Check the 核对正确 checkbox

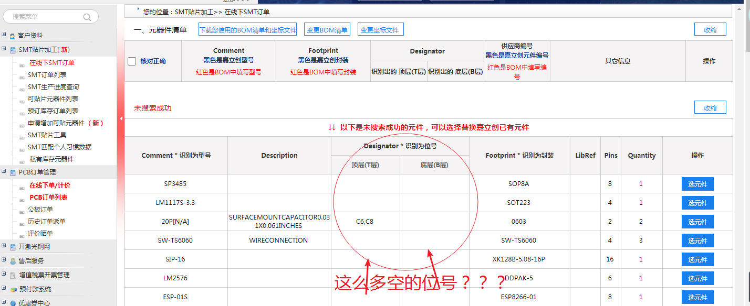[132, 61]
